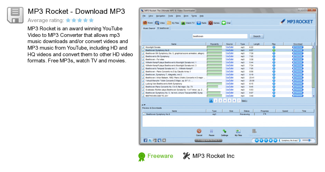Download Beethoven Piano Concerto No. 5 in E-flat major

pyautogui.click(x=298, y=87)
